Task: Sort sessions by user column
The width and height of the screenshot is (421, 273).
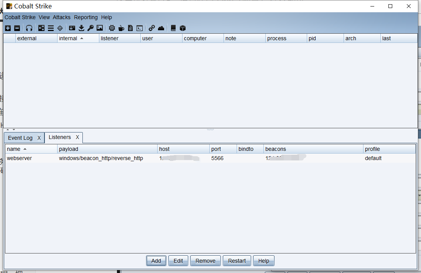Action: point(161,38)
